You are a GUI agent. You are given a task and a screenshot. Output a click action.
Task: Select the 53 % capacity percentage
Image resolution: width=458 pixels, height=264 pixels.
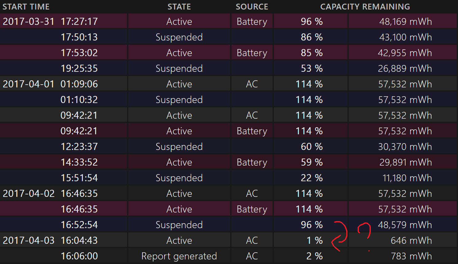[x=312, y=68]
